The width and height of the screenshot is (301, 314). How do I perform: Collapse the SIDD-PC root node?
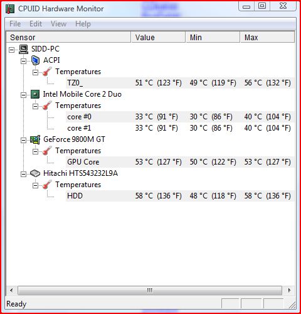click(12, 50)
